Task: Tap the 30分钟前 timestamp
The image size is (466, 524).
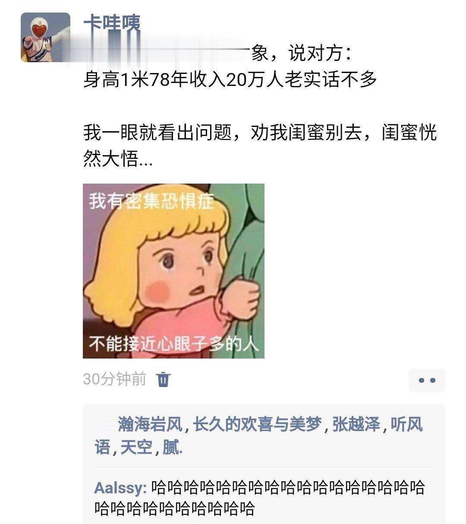Action: point(114,379)
